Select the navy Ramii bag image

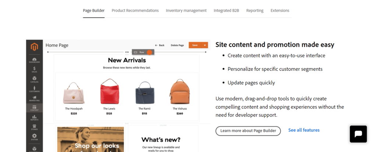(x=144, y=93)
